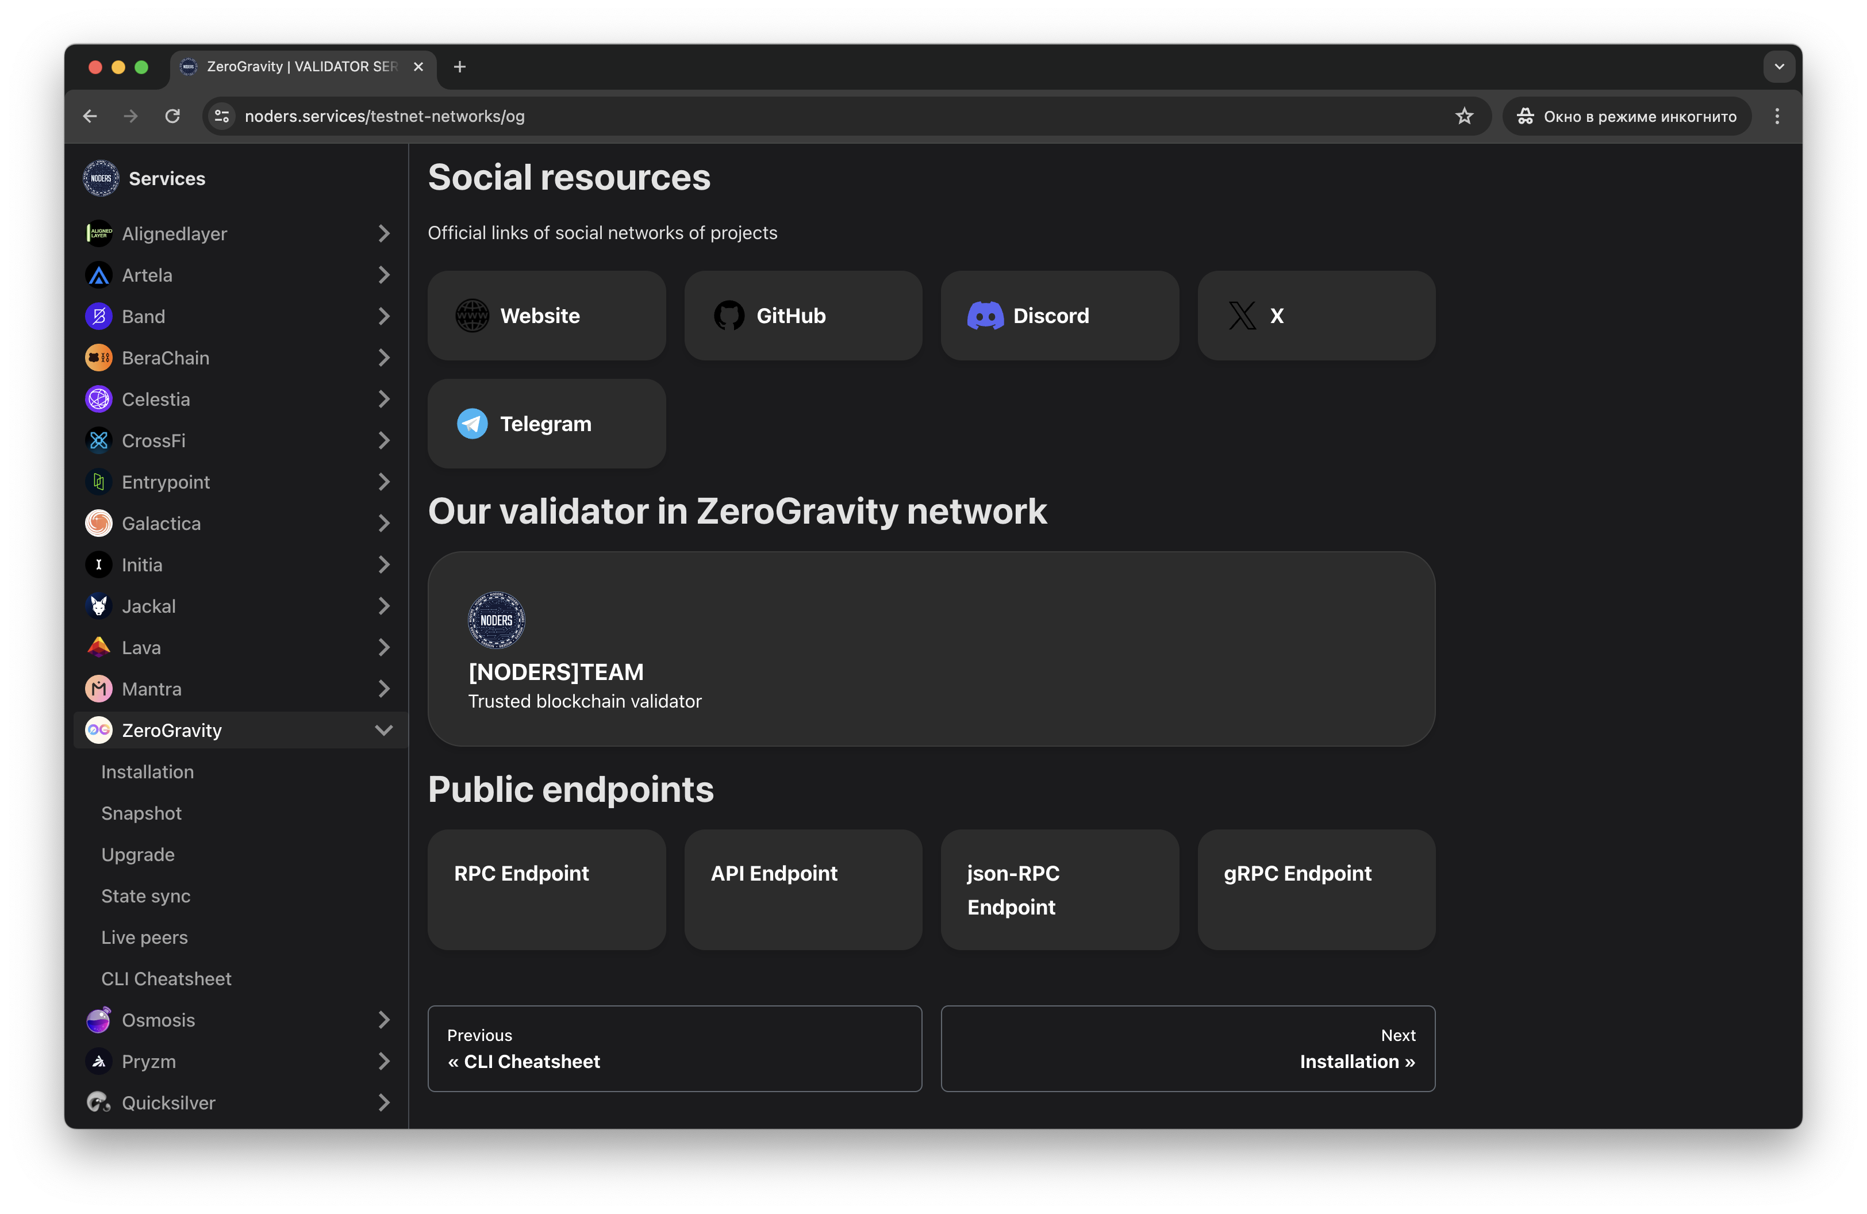The image size is (1867, 1214).
Task: Click the Entrypoint network icon
Action: [99, 482]
